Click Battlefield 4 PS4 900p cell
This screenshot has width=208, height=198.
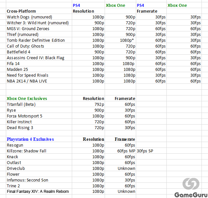point(88,52)
